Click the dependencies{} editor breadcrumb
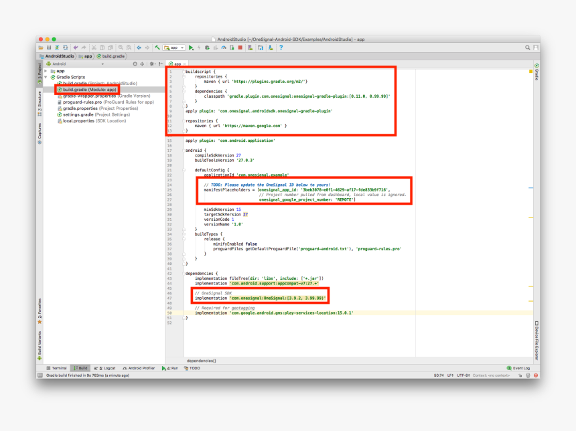 coord(202,361)
